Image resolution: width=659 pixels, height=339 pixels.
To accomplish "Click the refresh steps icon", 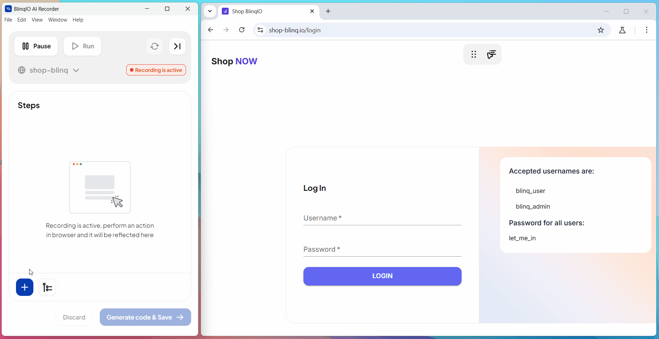I will click(x=155, y=46).
